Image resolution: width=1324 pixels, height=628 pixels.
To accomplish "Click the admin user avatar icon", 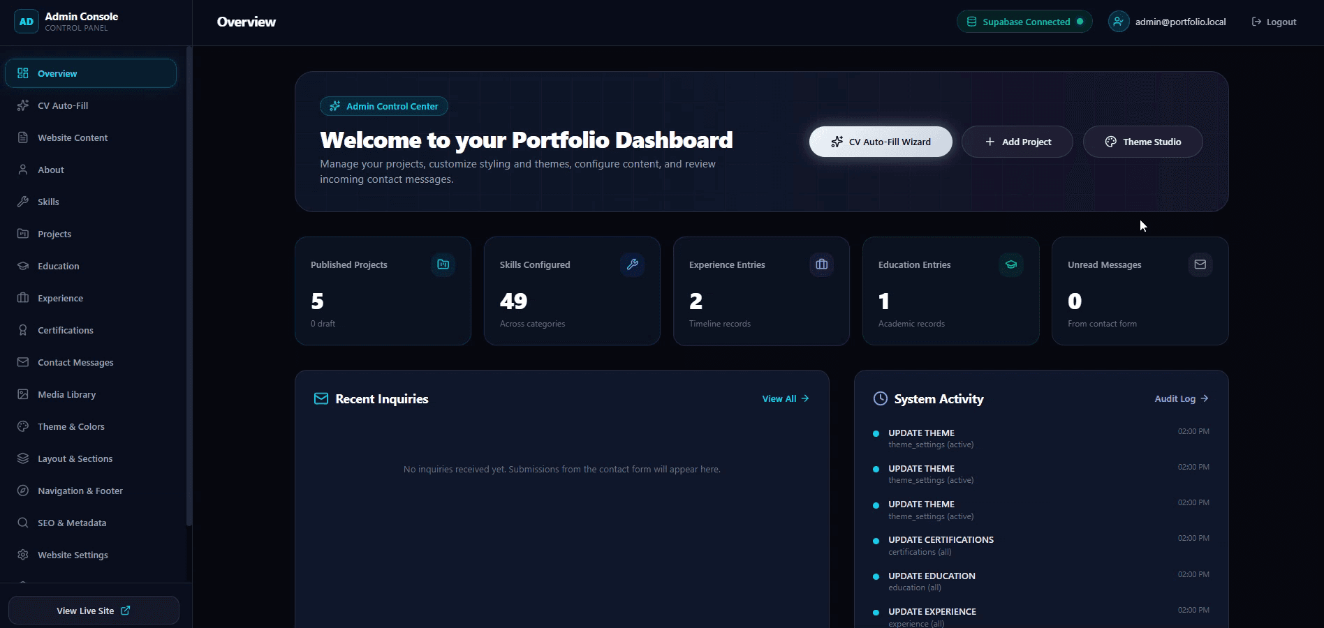I will tap(1119, 22).
